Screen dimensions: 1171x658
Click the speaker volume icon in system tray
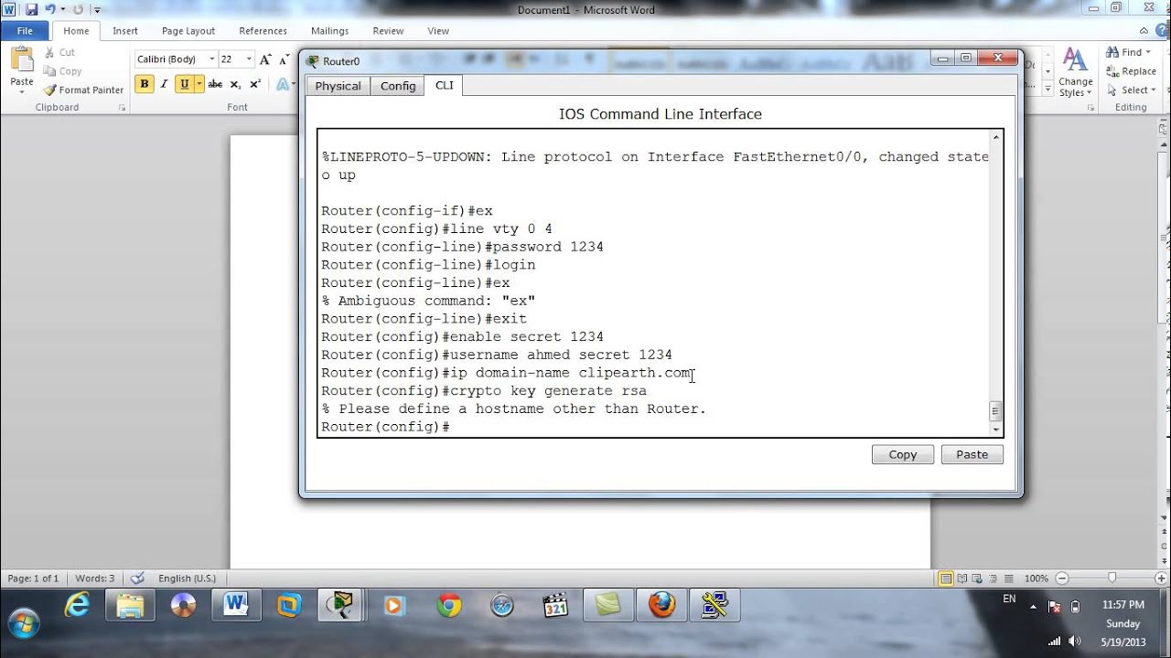[1074, 641]
